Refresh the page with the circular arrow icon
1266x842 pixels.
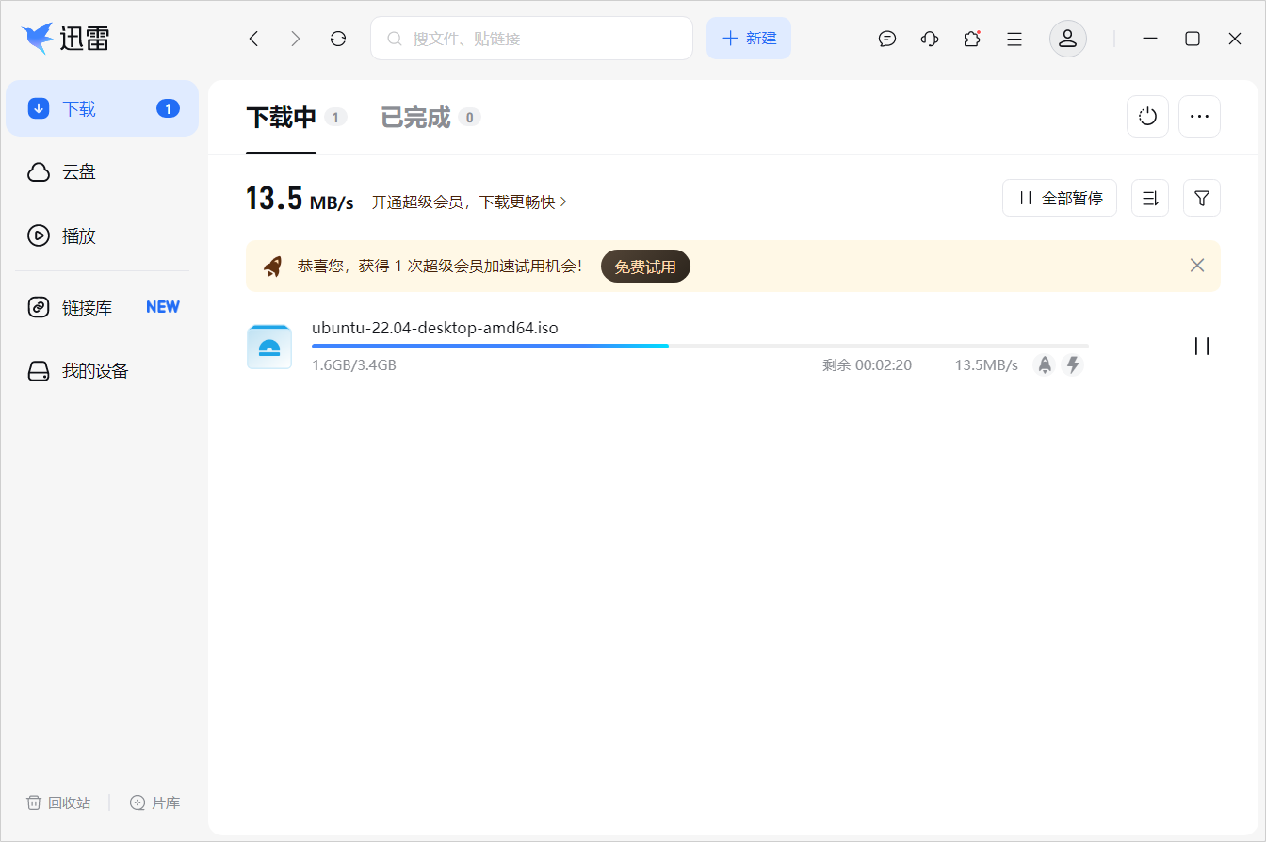[x=338, y=39]
